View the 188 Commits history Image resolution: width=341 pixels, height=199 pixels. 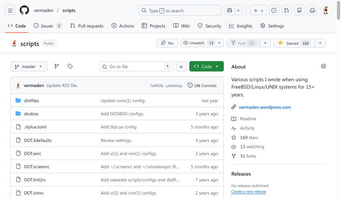pyautogui.click(x=202, y=85)
